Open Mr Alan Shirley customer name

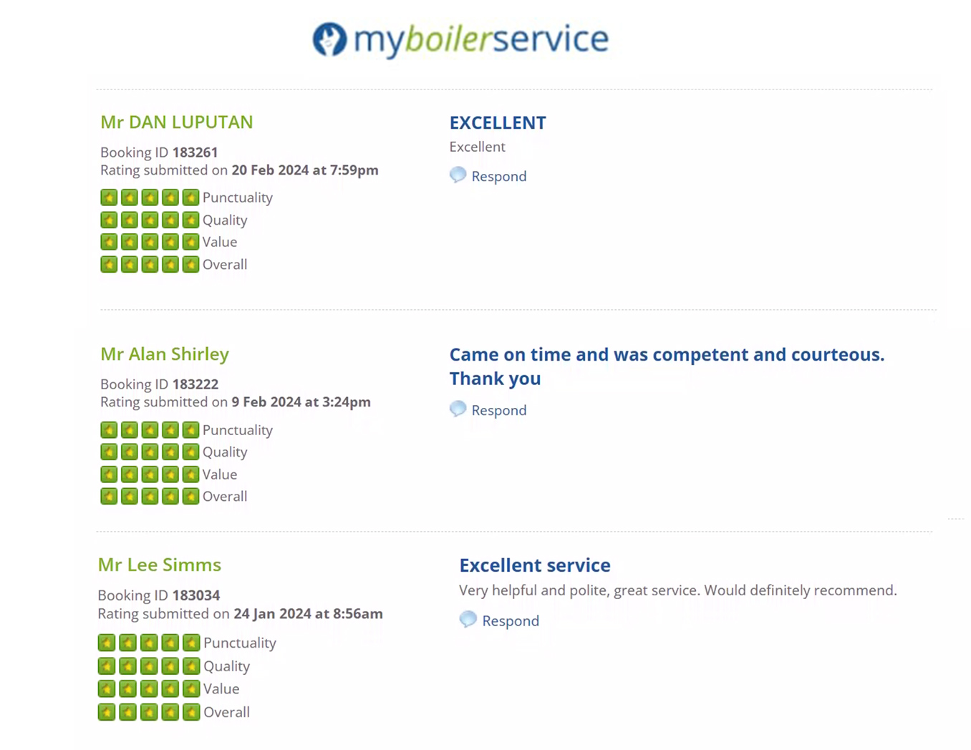[165, 354]
